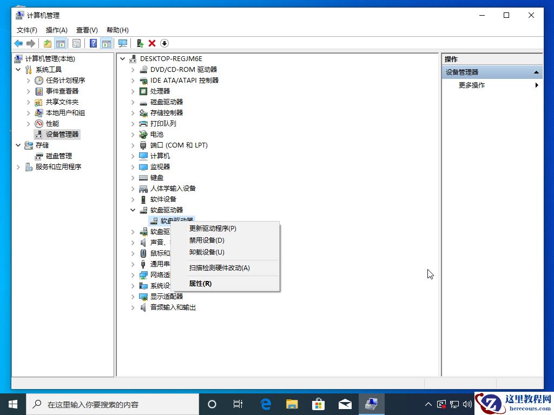The width and height of the screenshot is (554, 415).
Task: Select 更新驱动程序(P) from the context menu
Action: [x=212, y=228]
